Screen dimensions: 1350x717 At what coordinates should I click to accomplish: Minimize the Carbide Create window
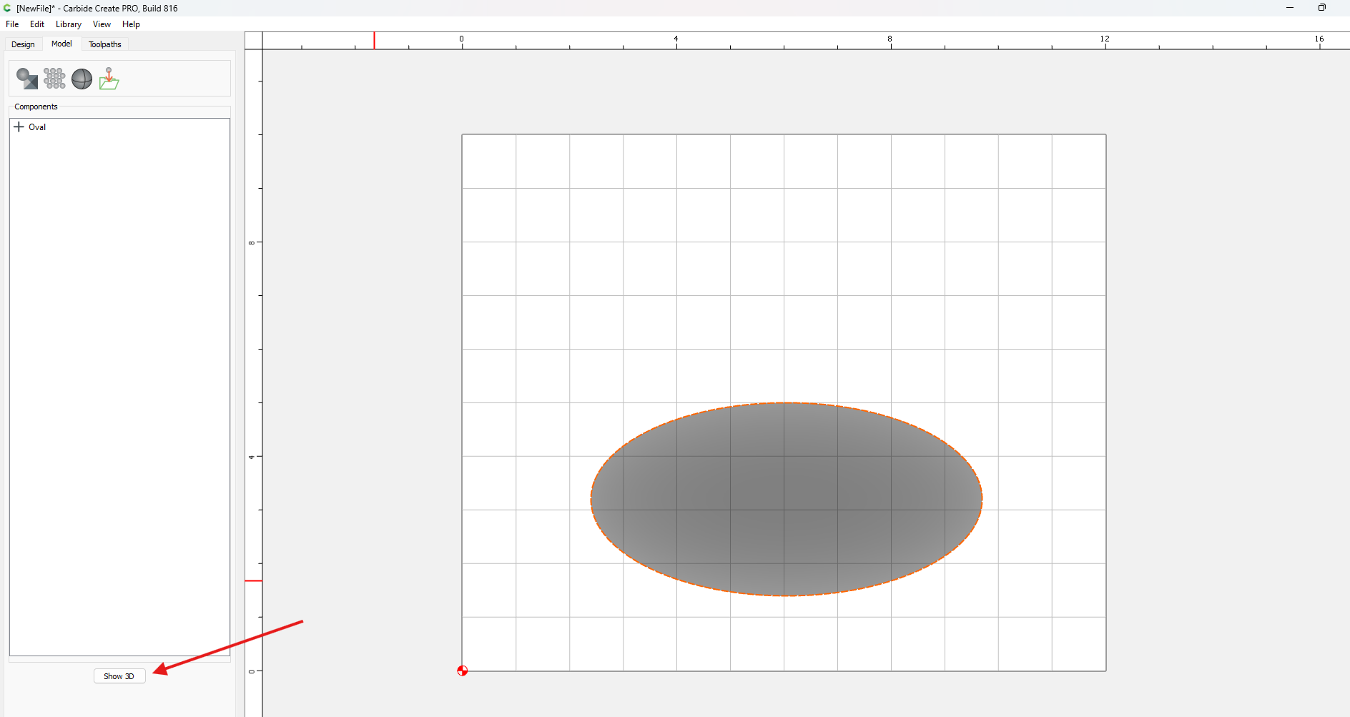tap(1290, 8)
